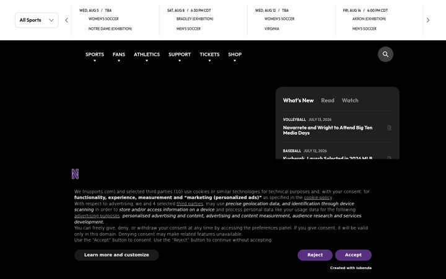The height and width of the screenshot is (279, 446).
Task: Click Created with iubenda link
Action: (x=351, y=268)
